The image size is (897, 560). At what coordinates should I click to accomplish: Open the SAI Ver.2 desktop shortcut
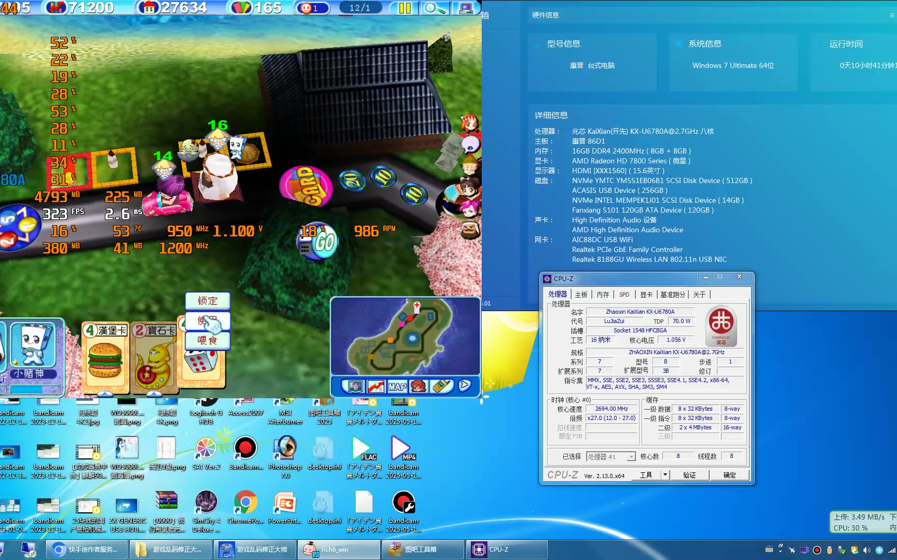pyautogui.click(x=206, y=454)
